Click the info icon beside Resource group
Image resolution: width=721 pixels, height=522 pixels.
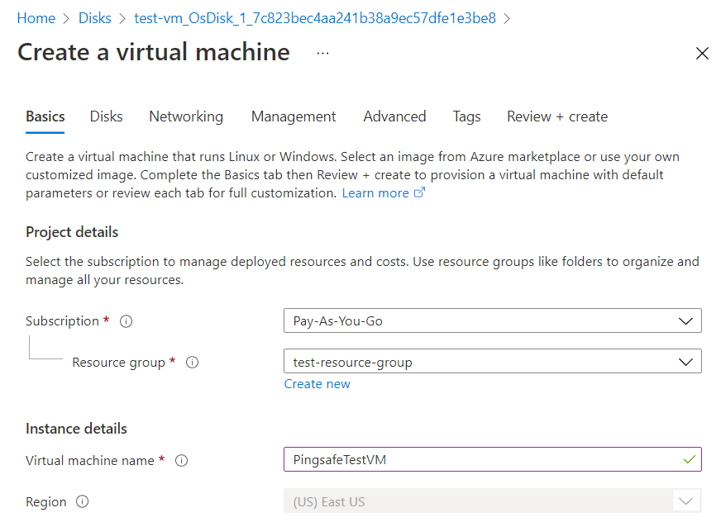193,363
